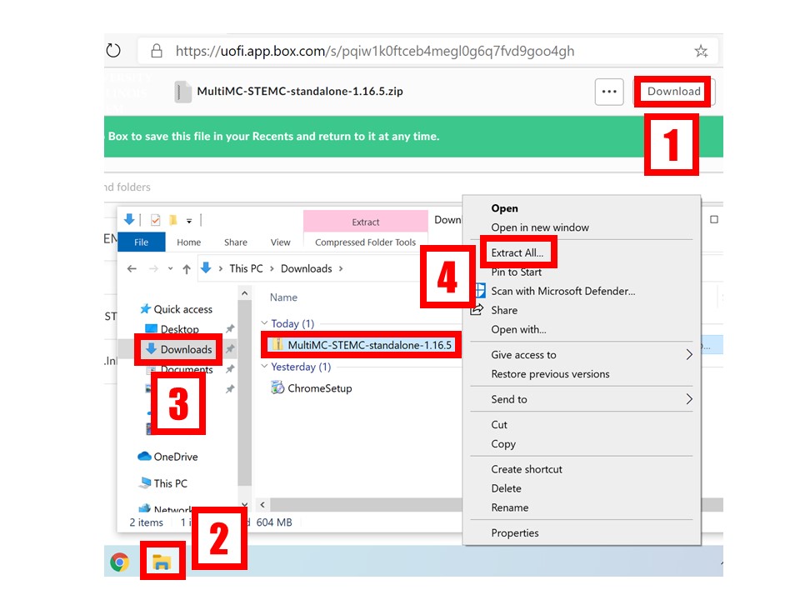Click the Microsoft Defender shield icon in context menu
This screenshot has height=600, width=800.
pos(480,291)
